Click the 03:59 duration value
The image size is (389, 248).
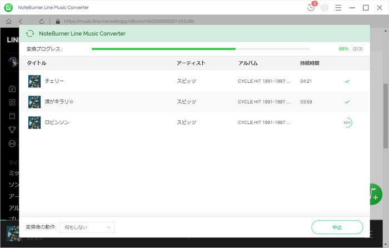(306, 102)
